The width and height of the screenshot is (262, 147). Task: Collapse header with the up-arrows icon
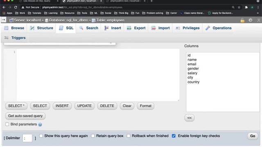[x=259, y=20]
